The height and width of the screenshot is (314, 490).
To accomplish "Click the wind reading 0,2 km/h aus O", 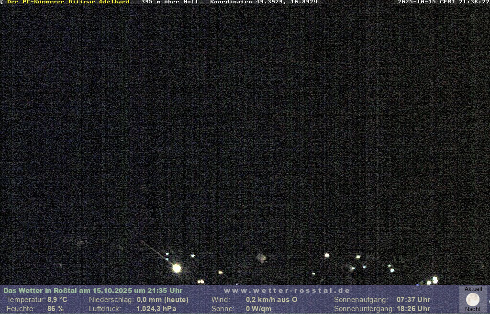I will click(271, 300).
